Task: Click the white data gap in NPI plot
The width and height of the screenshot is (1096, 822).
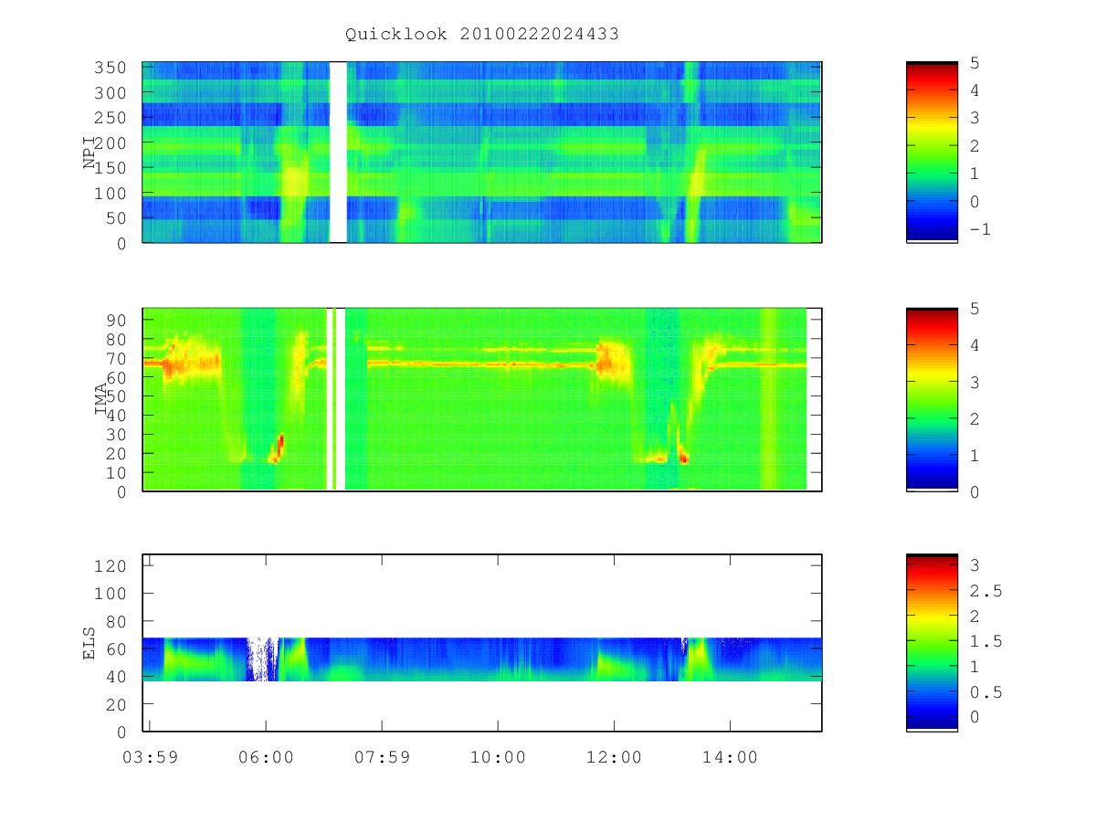Action: pyautogui.click(x=338, y=152)
